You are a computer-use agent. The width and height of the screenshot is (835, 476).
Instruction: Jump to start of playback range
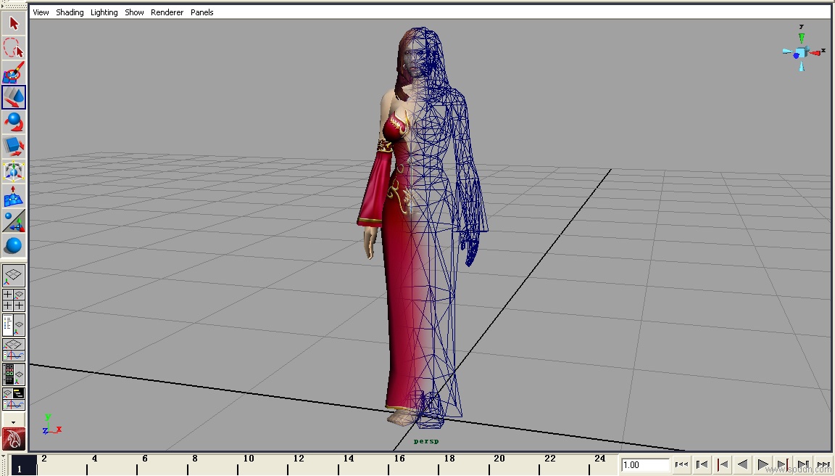[x=681, y=464]
